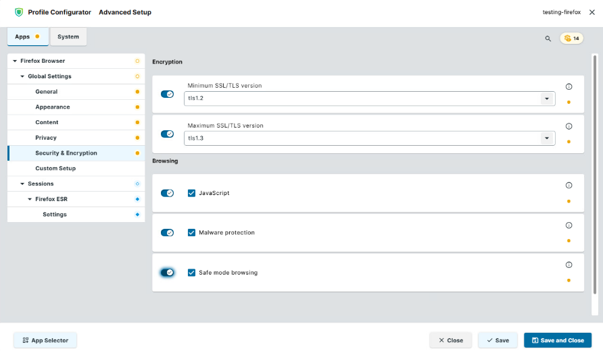This screenshot has height=353, width=603.
Task: Click orange dot beside General item
Action: tap(137, 92)
